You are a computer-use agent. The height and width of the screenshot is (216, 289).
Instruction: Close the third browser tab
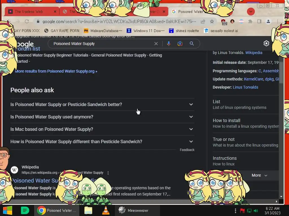(164, 12)
